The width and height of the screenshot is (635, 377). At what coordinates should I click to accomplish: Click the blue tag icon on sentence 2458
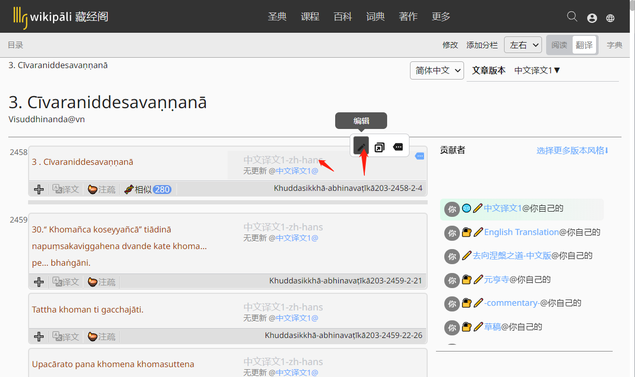pyautogui.click(x=420, y=156)
